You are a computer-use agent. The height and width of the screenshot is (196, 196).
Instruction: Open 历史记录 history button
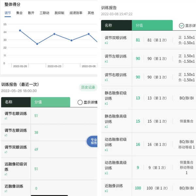coord(88,87)
